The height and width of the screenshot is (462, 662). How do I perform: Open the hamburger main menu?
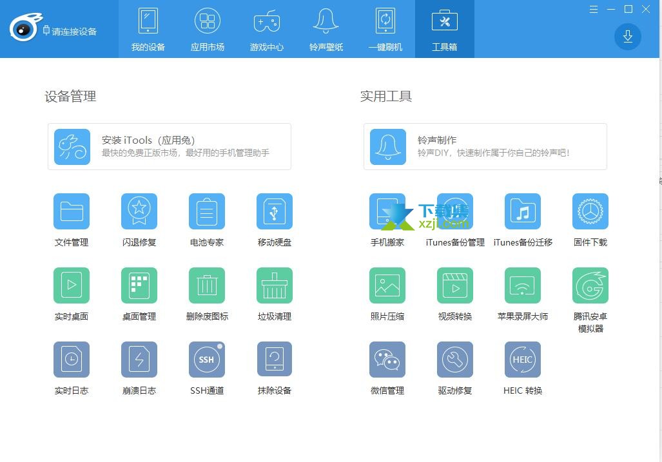point(593,9)
